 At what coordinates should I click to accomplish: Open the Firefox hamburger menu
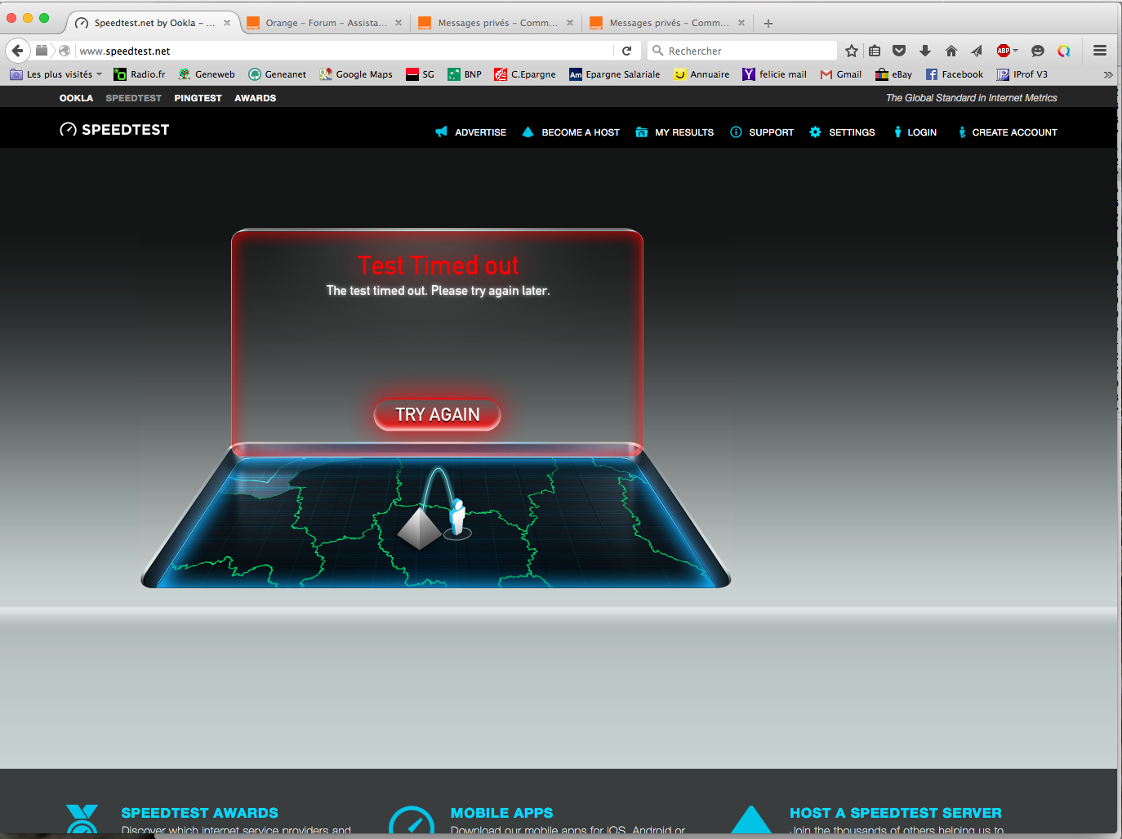click(1100, 51)
